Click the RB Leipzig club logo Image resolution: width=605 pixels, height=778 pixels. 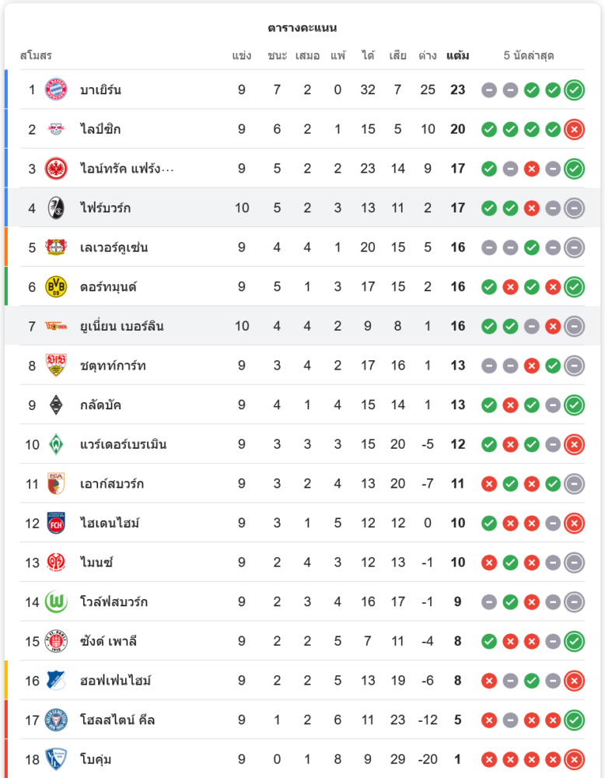click(56, 129)
